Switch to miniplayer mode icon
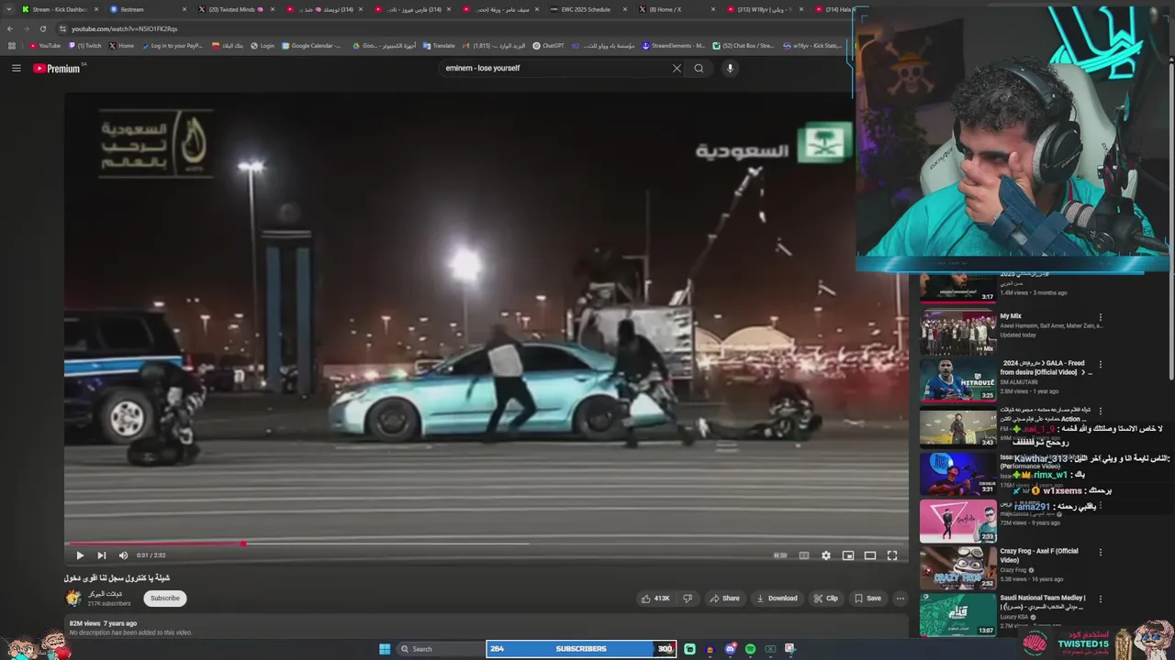 848,555
